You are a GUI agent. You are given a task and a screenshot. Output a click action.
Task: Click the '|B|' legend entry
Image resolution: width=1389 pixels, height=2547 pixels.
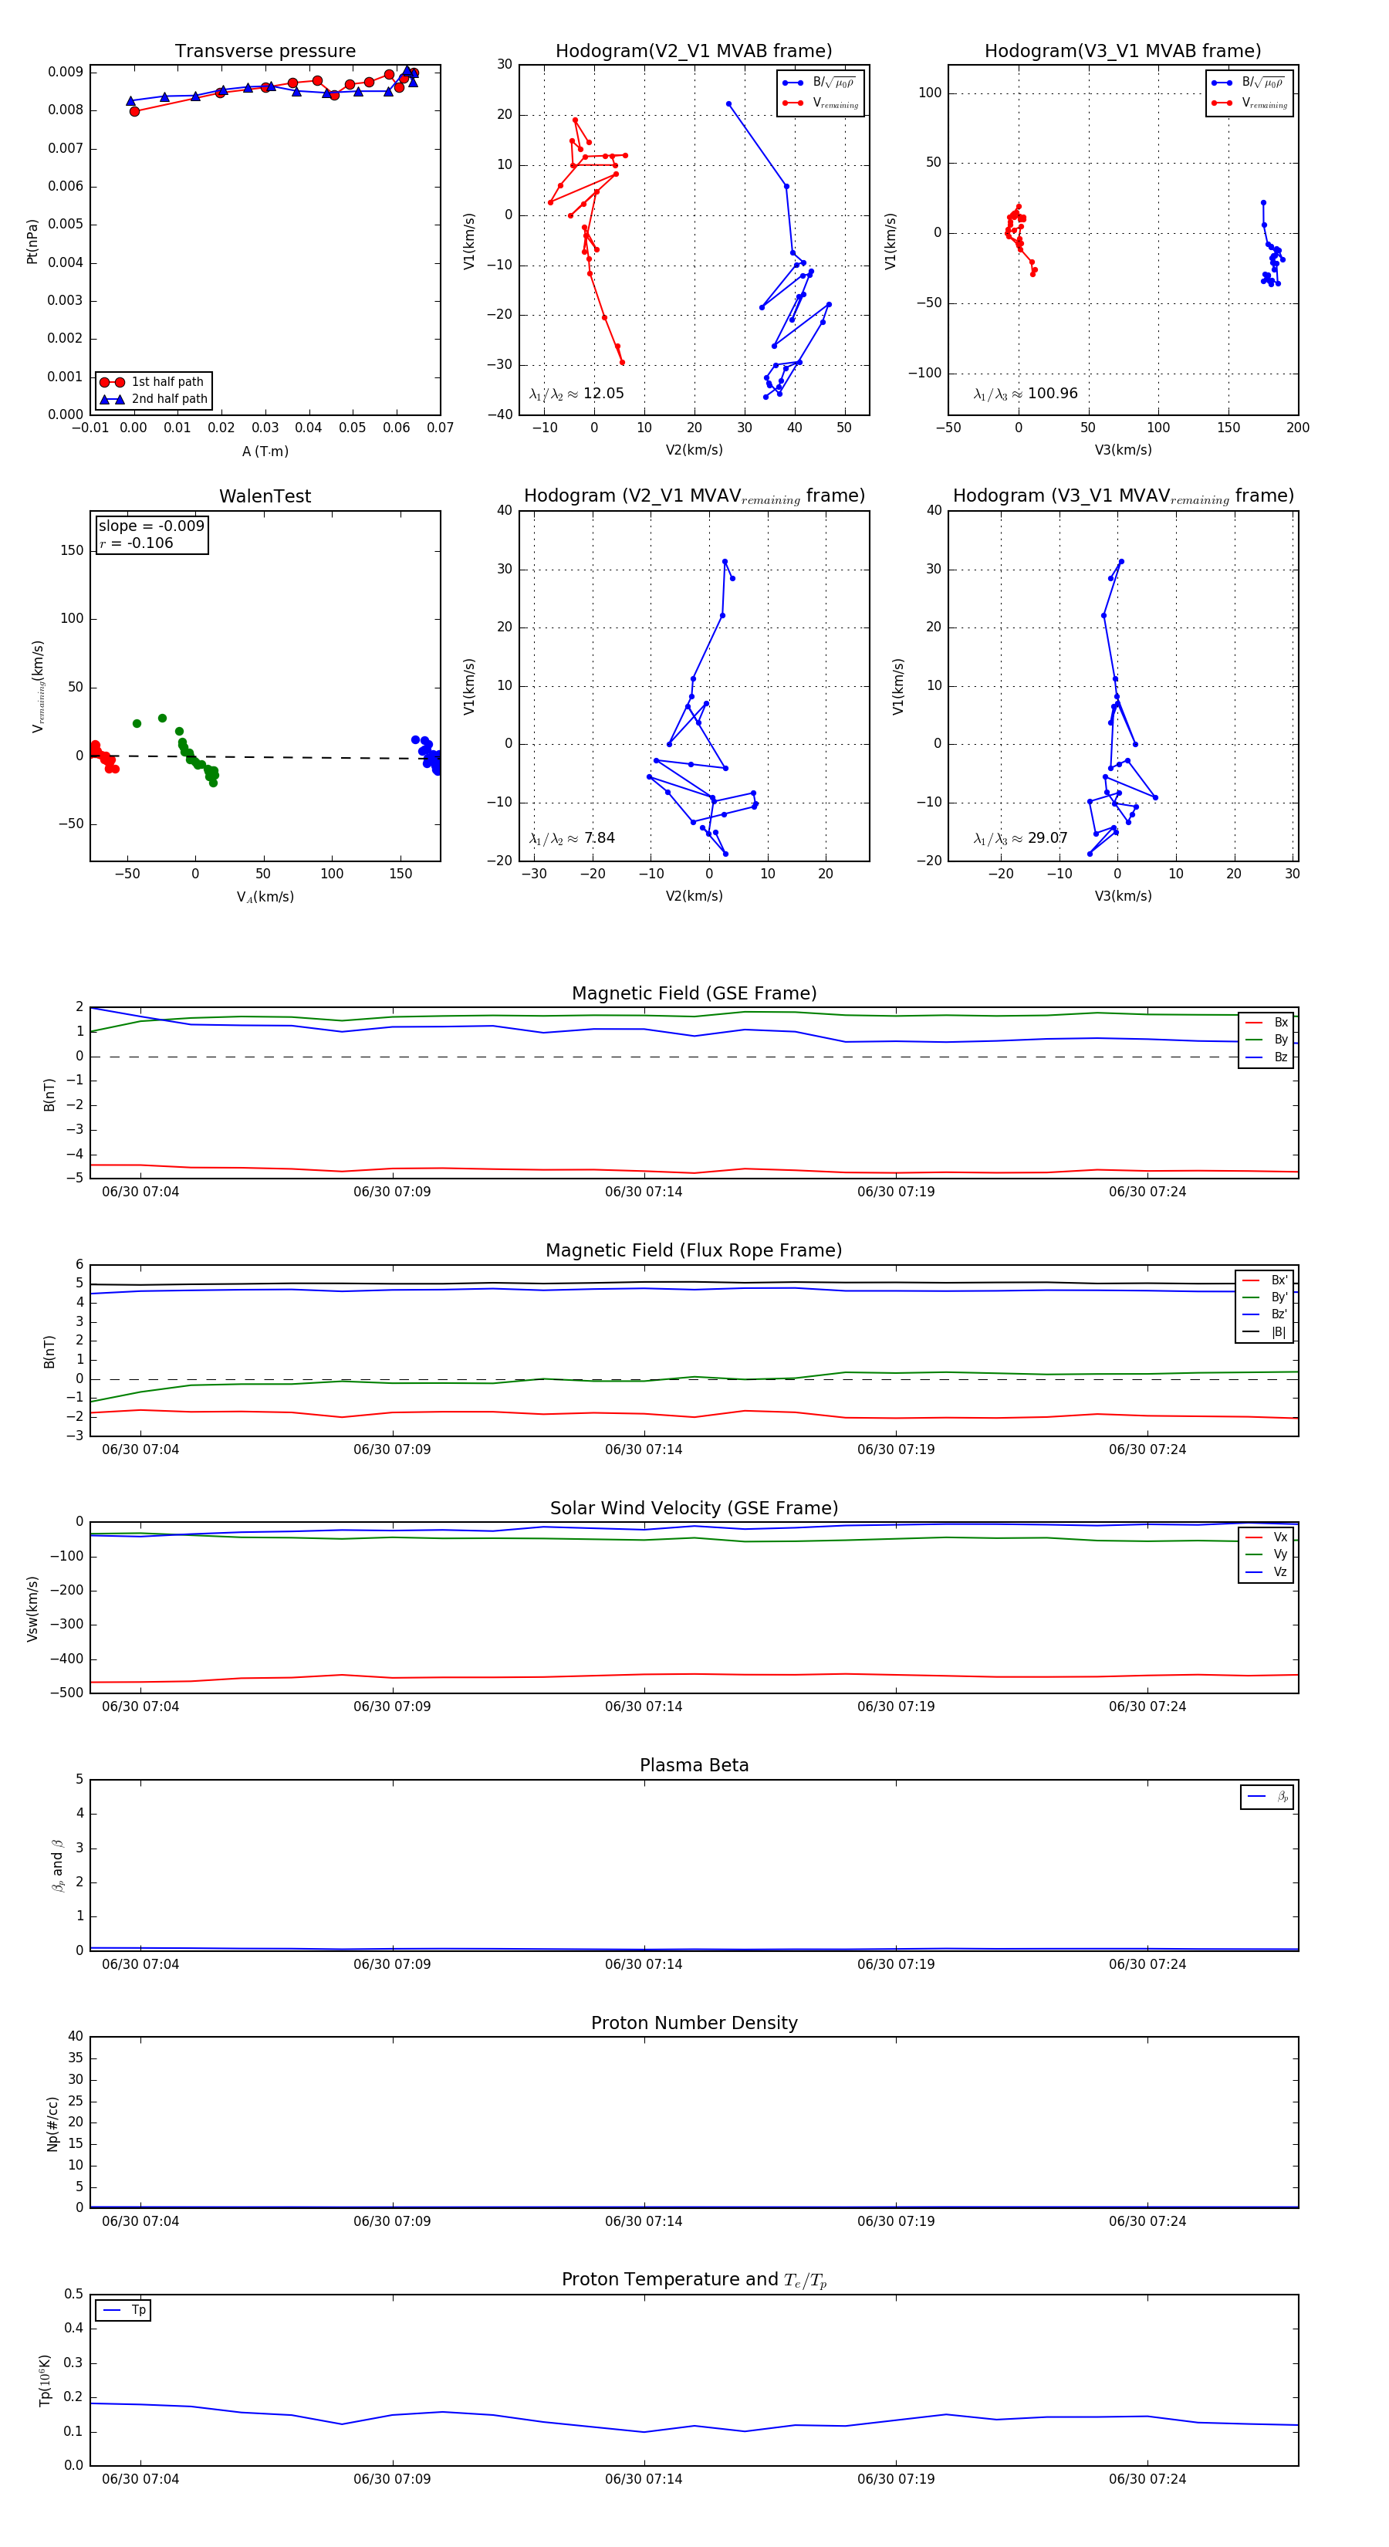pyautogui.click(x=1279, y=1333)
